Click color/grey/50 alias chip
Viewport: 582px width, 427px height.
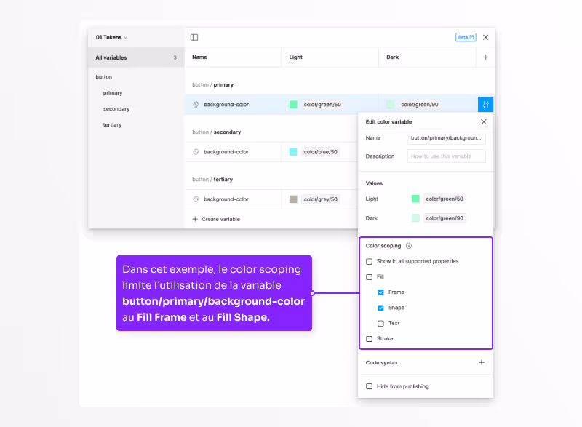pos(320,199)
